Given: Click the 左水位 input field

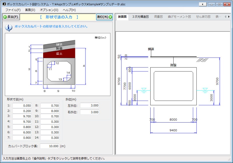Looking at the screenshot, I should [90, 105].
